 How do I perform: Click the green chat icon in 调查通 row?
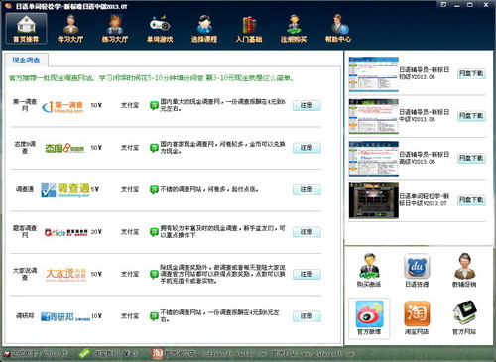click(154, 190)
